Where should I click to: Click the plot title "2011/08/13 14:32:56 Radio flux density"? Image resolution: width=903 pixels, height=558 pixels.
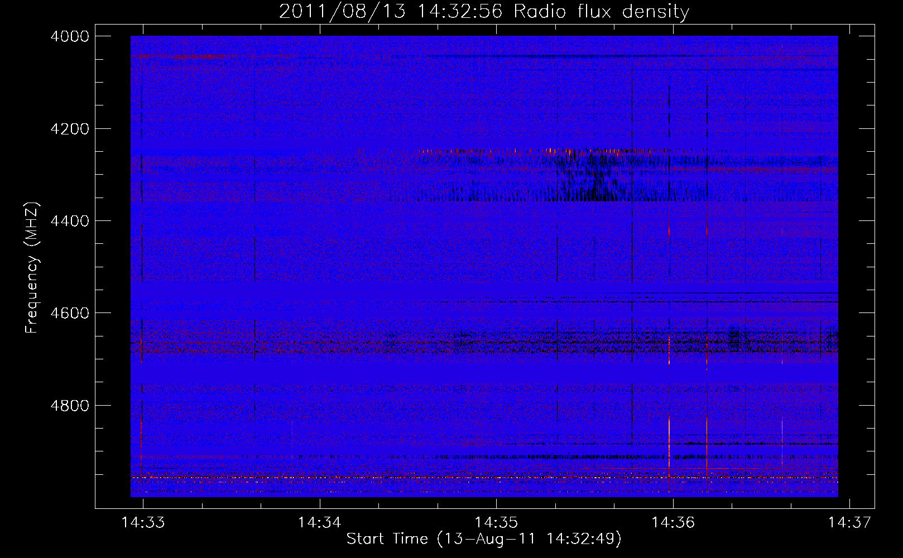(484, 11)
